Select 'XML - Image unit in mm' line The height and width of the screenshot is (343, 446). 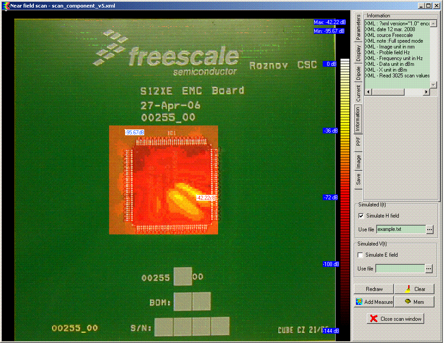(389, 47)
